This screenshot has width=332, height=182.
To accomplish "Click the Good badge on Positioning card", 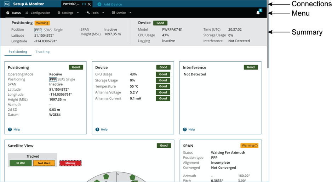I will coord(76,67).
